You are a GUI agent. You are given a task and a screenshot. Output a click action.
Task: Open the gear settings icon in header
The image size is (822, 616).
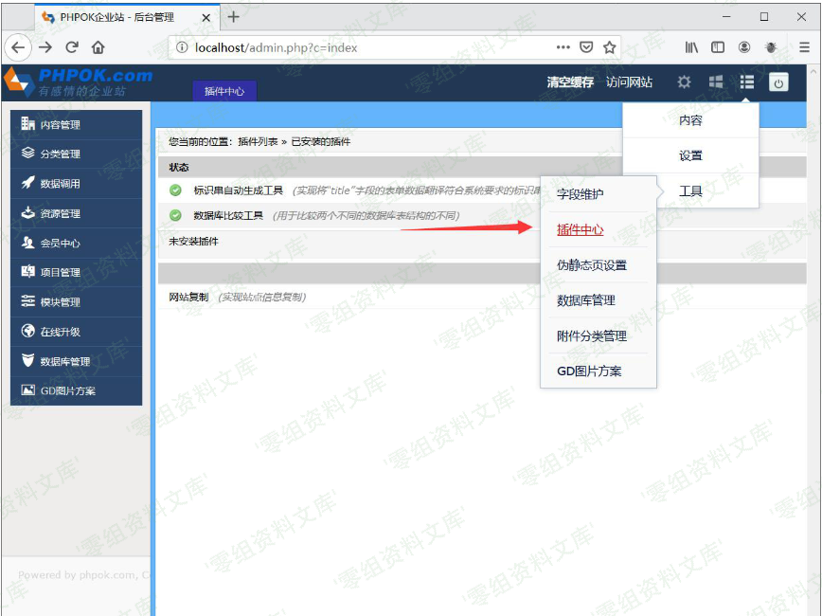pyautogui.click(x=684, y=82)
